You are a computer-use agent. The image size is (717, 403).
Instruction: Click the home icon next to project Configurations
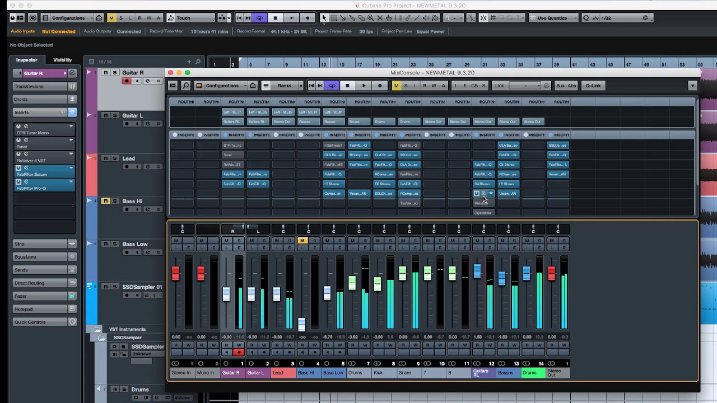point(99,18)
